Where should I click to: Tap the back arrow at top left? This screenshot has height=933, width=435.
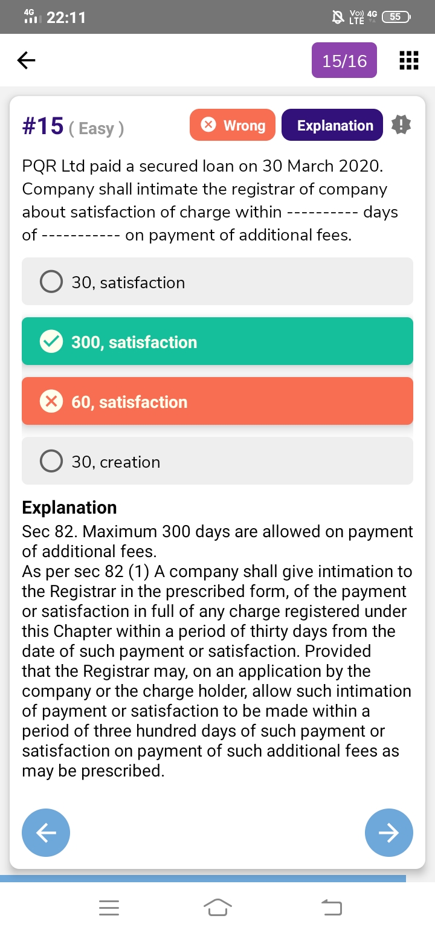pos(25,60)
